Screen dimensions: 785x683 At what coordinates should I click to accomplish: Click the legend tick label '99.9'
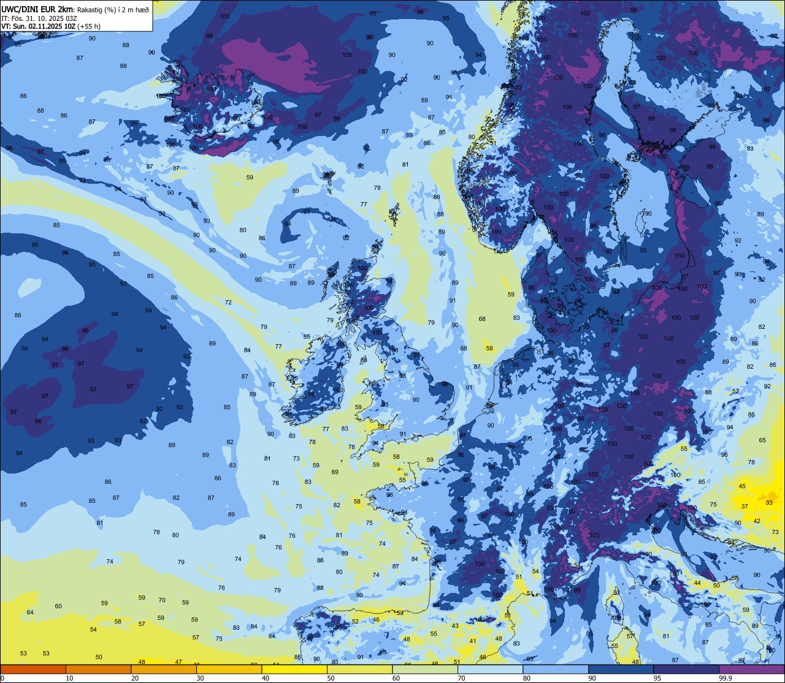click(x=726, y=678)
